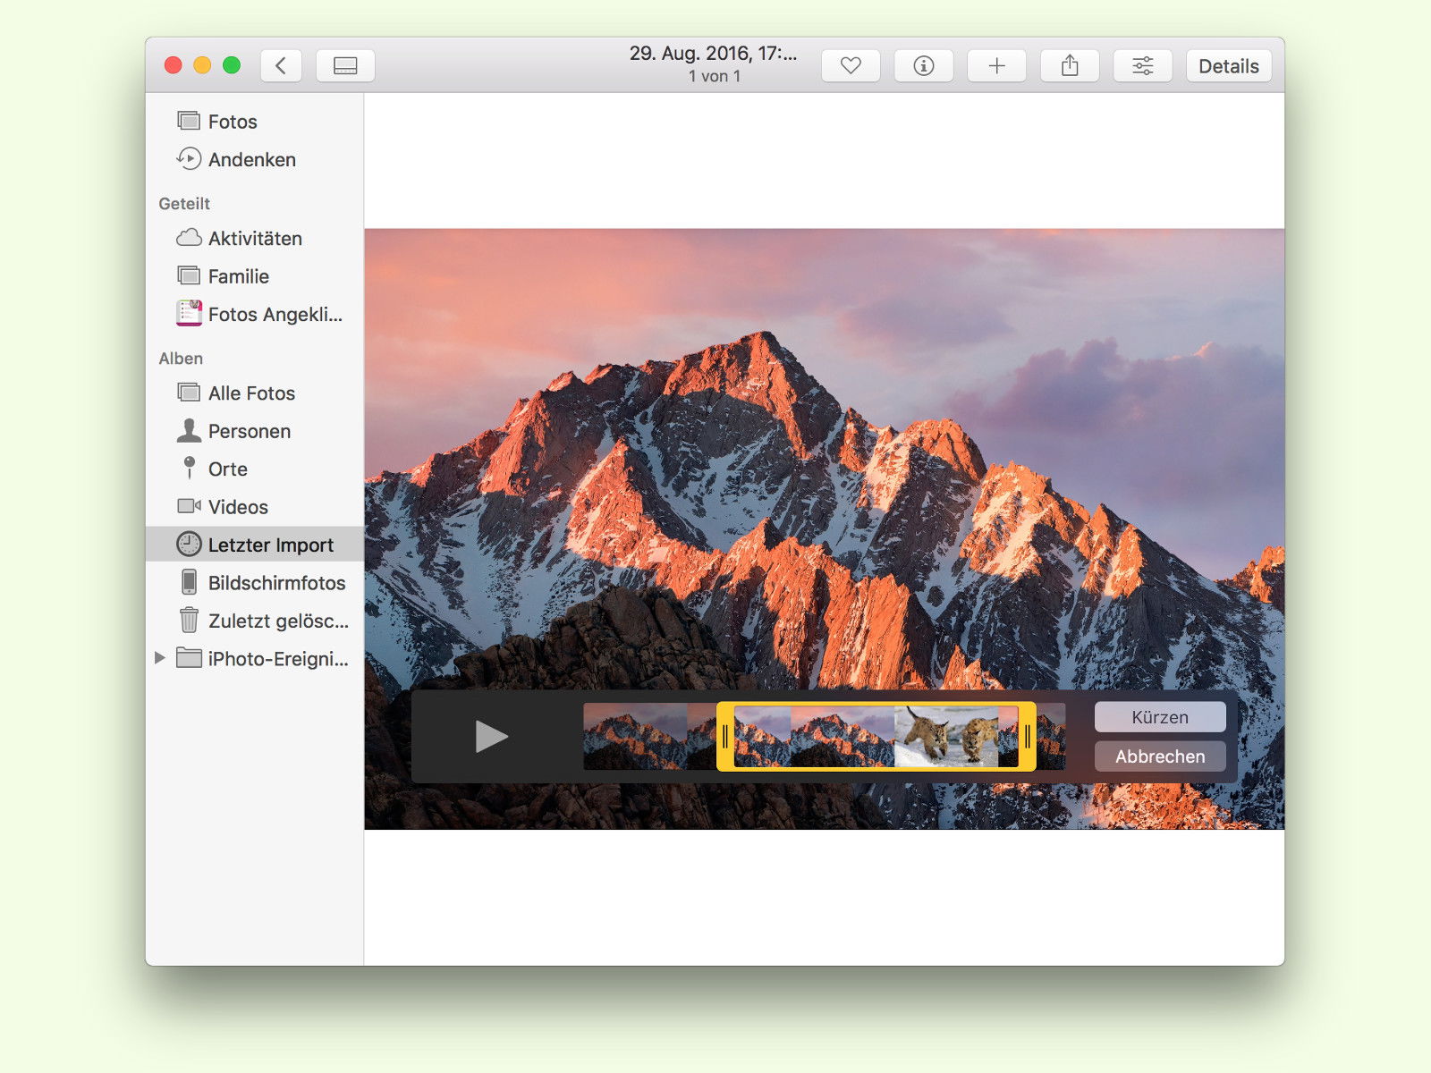Viewport: 1431px width, 1073px height.
Task: Click the Andenken clock-play icon
Action: (189, 159)
